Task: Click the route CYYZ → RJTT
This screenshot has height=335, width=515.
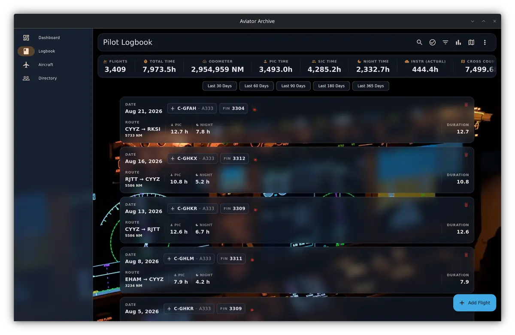Action: (x=142, y=230)
